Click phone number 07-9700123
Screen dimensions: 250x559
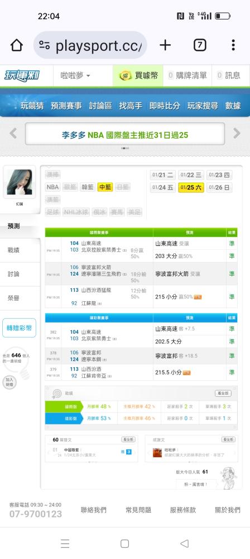(x=36, y=514)
